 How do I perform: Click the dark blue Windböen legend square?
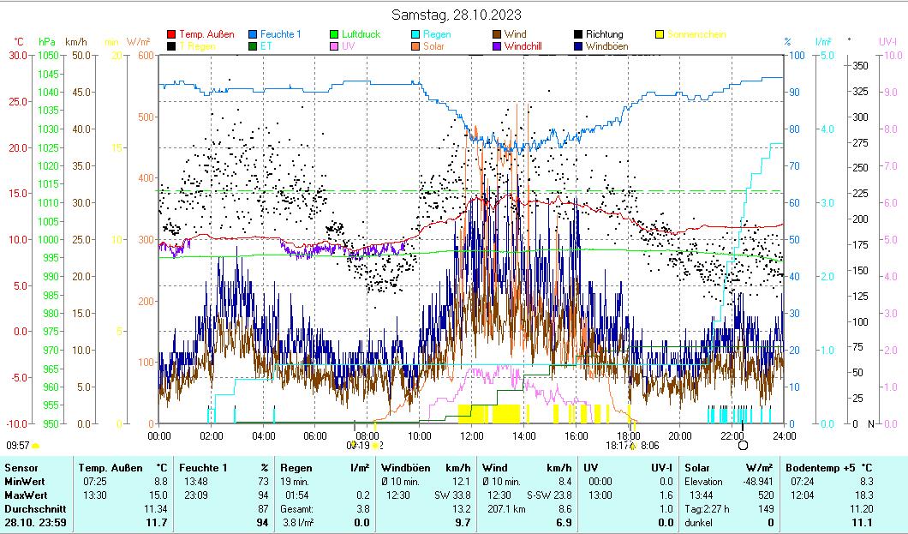(x=579, y=46)
